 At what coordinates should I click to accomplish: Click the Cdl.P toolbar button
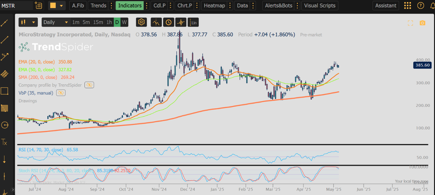[160, 5]
